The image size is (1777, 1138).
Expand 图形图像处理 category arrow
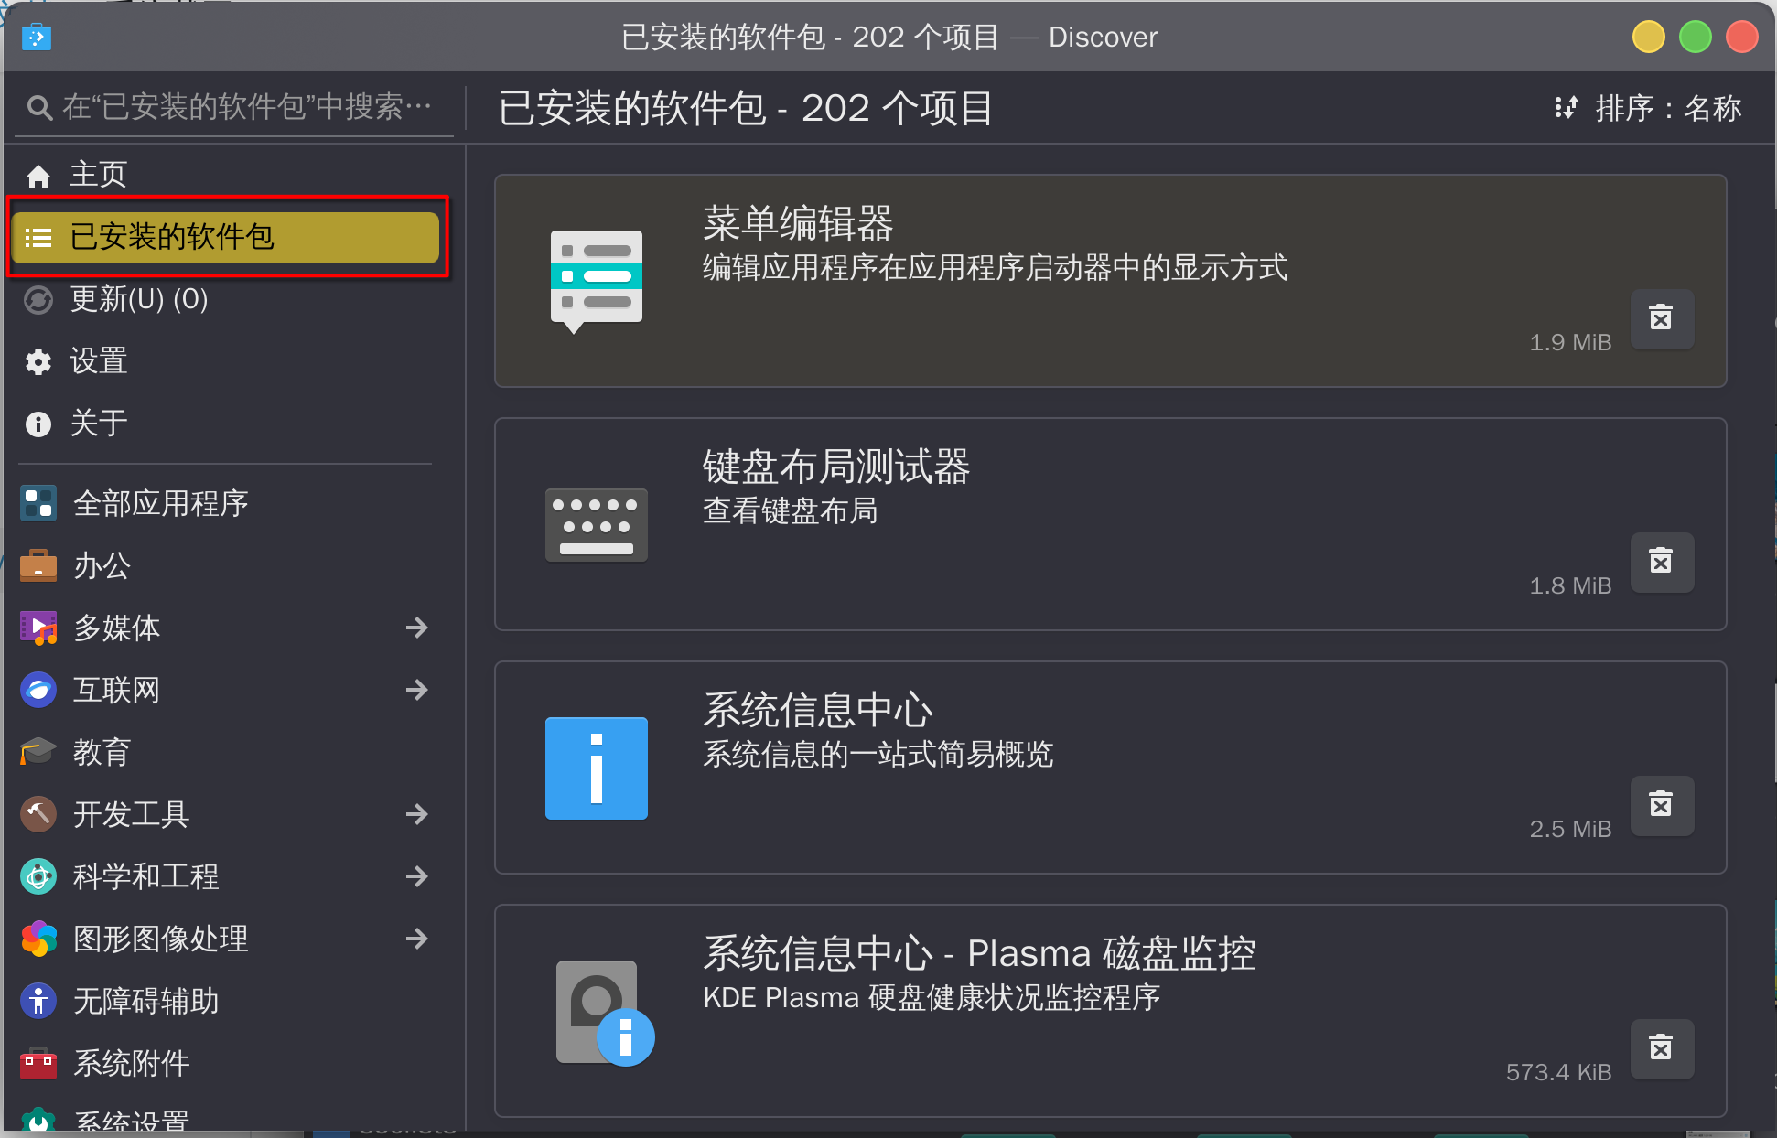pyautogui.click(x=417, y=939)
